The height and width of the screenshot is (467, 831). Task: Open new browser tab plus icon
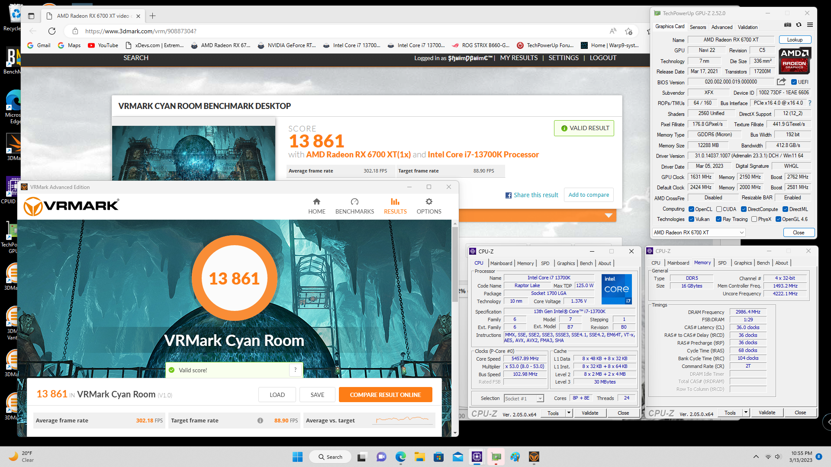(x=152, y=16)
